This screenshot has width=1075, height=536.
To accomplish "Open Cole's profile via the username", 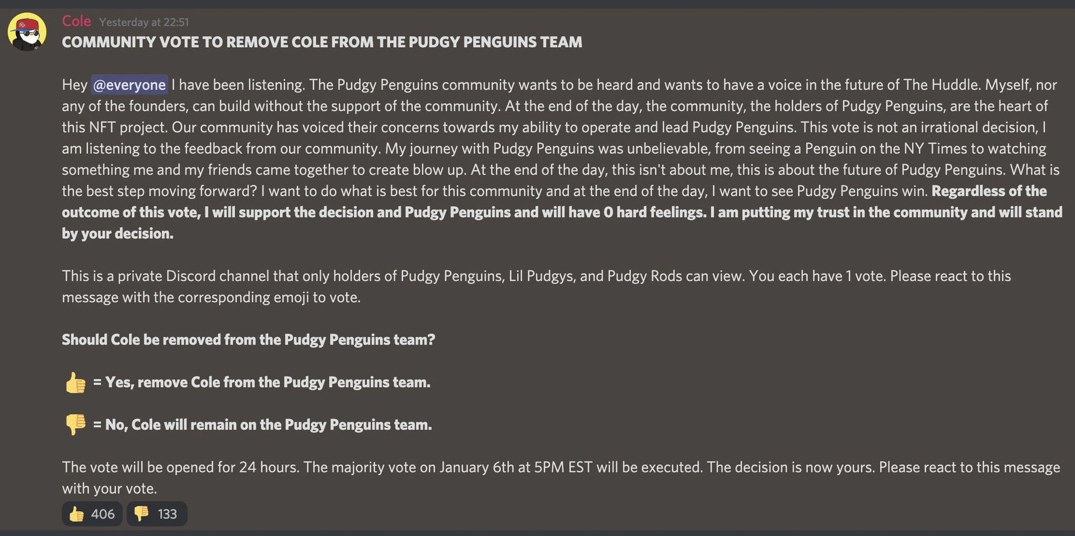I will [76, 21].
